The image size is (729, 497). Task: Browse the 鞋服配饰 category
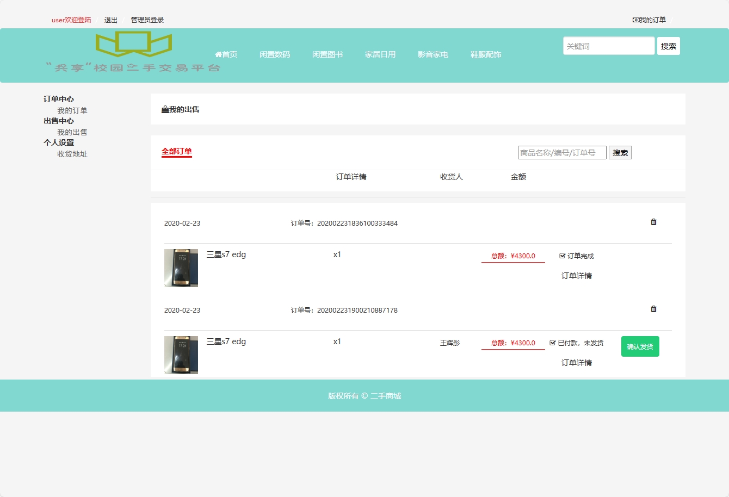[486, 54]
